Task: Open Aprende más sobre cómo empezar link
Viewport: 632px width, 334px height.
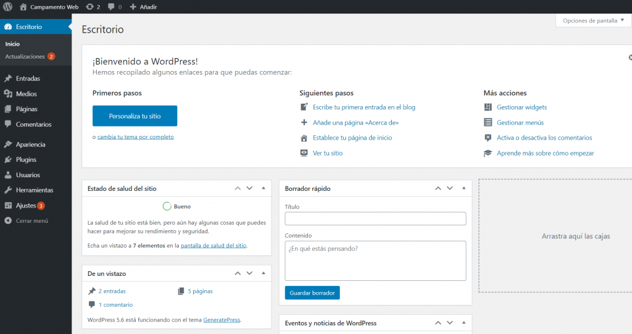Action: [546, 153]
